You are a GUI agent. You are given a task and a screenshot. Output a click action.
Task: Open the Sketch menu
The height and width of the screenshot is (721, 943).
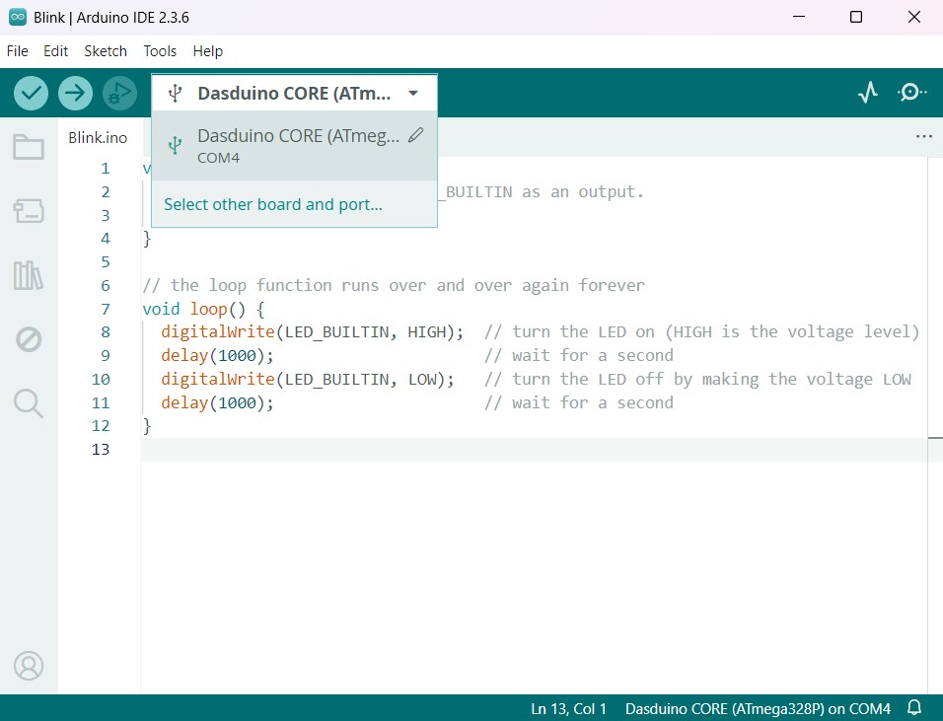pyautogui.click(x=106, y=51)
